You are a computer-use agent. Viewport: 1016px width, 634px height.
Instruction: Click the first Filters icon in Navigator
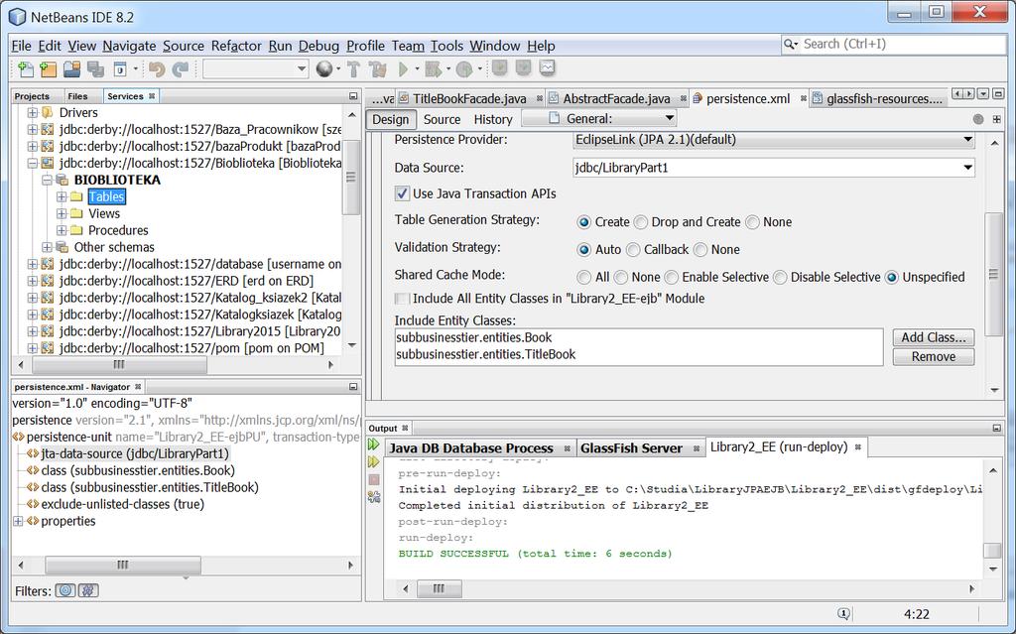click(x=65, y=590)
